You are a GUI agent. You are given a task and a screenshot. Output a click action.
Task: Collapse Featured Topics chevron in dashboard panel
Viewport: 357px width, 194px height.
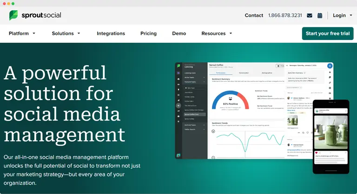[x=204, y=82]
